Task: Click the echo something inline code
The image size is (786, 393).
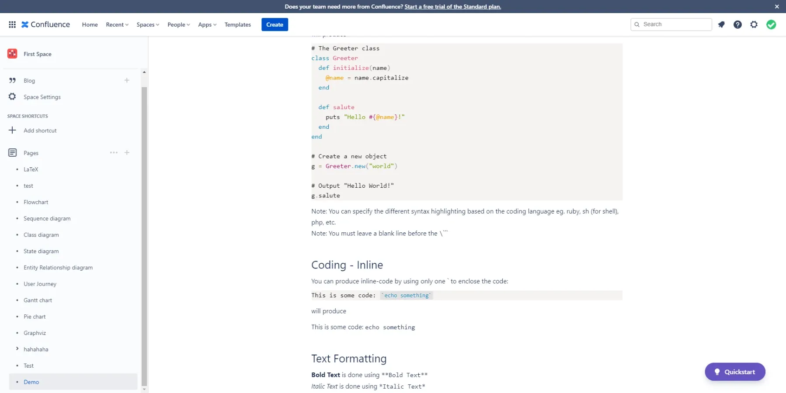Action: pos(407,296)
